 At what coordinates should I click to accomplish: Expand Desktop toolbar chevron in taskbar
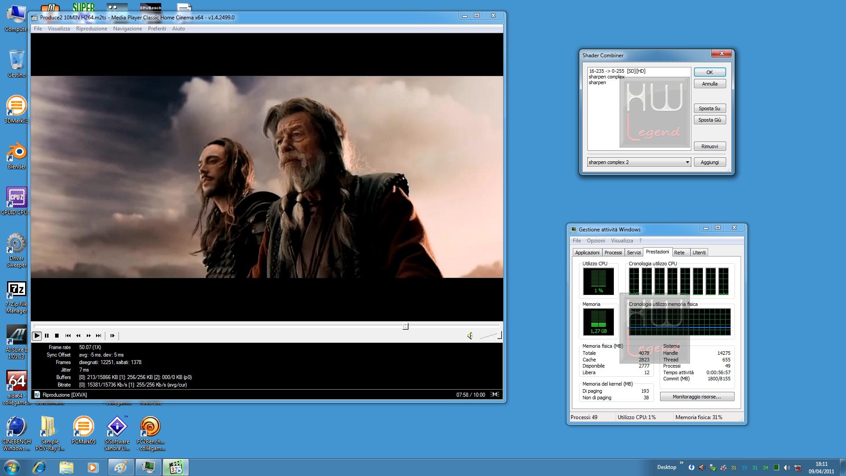click(682, 463)
